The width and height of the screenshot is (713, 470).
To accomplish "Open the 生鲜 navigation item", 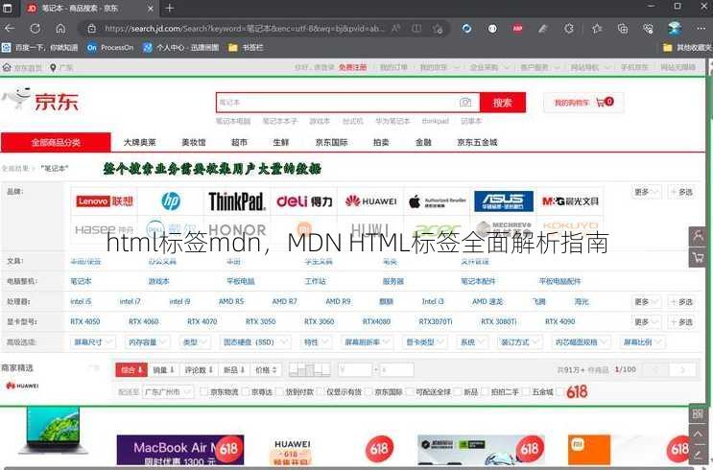I will click(281, 142).
